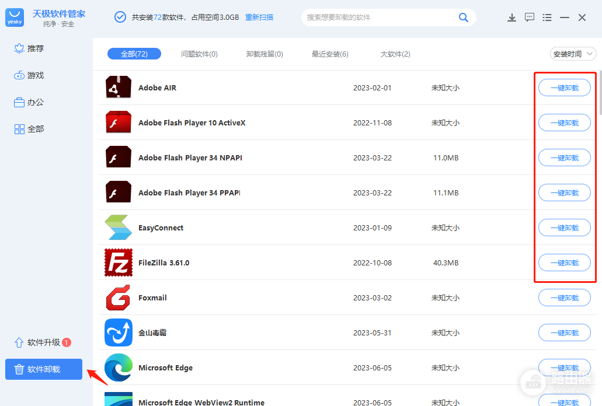This screenshot has height=406, width=602.
Task: Open the feedback chat bubble icon
Action: pyautogui.click(x=530, y=17)
